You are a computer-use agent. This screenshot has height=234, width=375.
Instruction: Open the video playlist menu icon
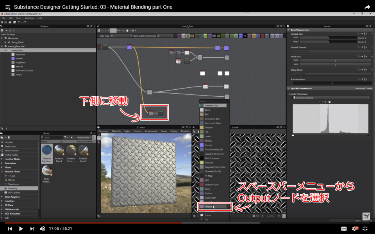point(8,7)
